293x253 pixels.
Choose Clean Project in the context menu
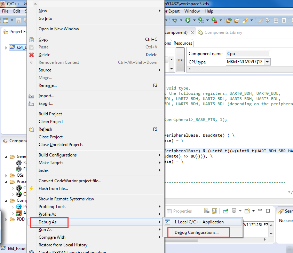point(95,122)
